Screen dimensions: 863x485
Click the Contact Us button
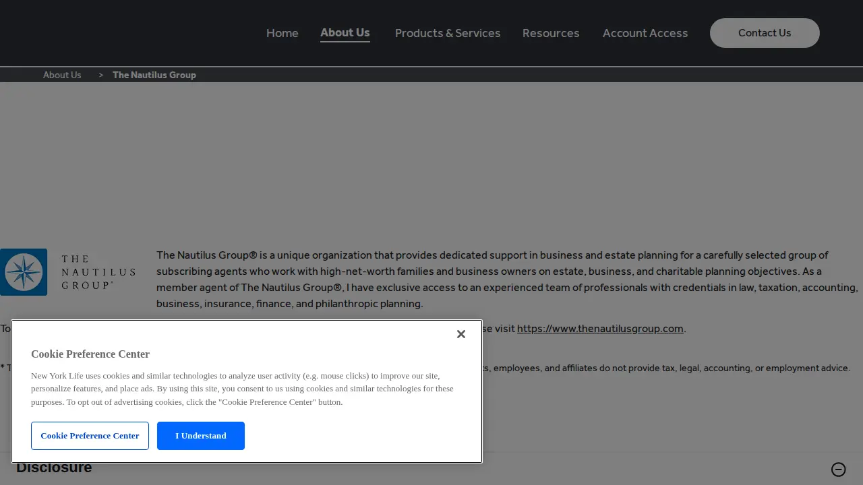click(x=765, y=33)
